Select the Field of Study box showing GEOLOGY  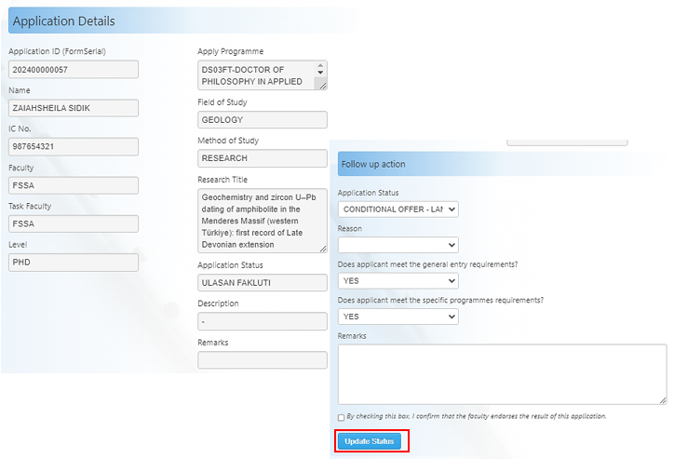[262, 120]
